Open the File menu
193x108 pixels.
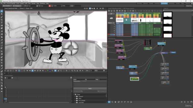pos(1,3)
